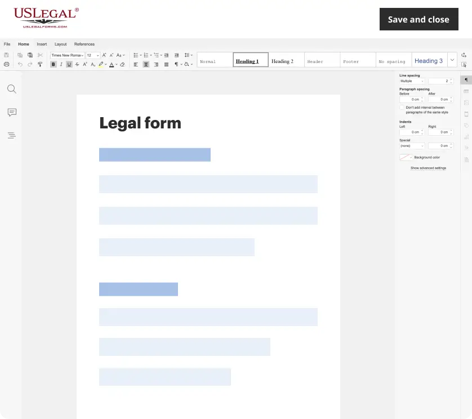The height and width of the screenshot is (419, 472).
Task: Open the Background color swatch picker
Action: 406,157
